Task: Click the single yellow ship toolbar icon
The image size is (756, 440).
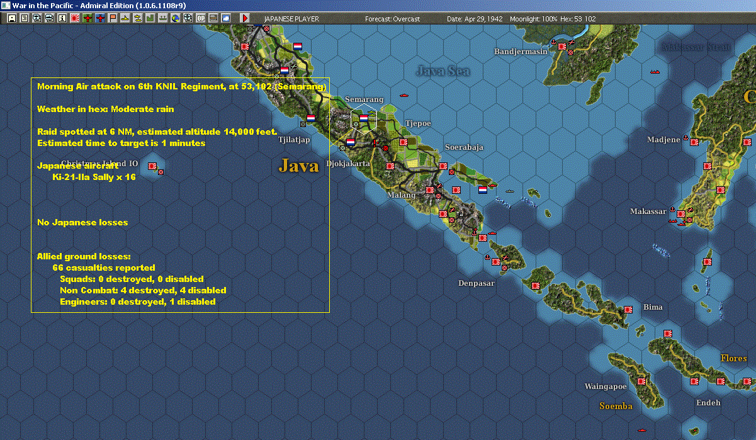Action: click(x=126, y=18)
